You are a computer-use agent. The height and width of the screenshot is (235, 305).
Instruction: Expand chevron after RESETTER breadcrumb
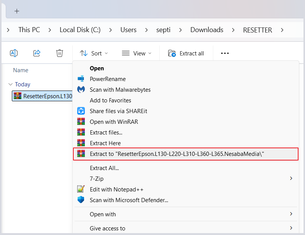(282, 30)
